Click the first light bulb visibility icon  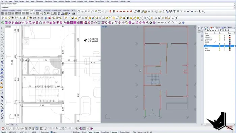click(3, 18)
